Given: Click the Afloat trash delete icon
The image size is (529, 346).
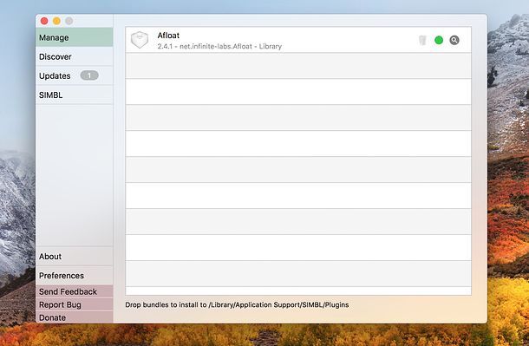Looking at the screenshot, I should coord(422,40).
